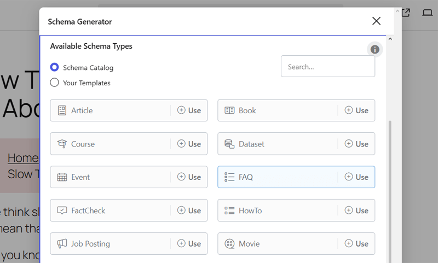Image resolution: width=438 pixels, height=263 pixels.
Task: Click the Event calendar icon
Action: [62, 177]
